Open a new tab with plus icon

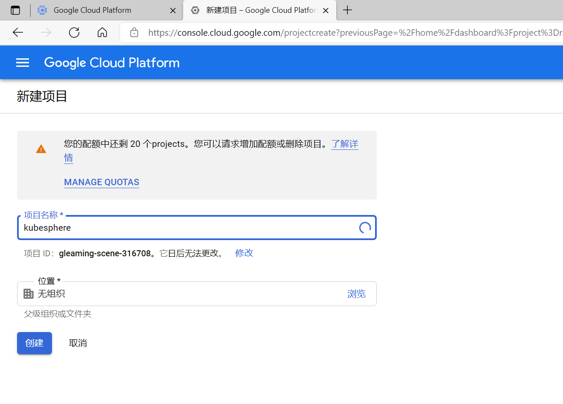point(347,10)
